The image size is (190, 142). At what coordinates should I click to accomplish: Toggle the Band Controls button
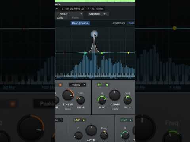(x=80, y=23)
